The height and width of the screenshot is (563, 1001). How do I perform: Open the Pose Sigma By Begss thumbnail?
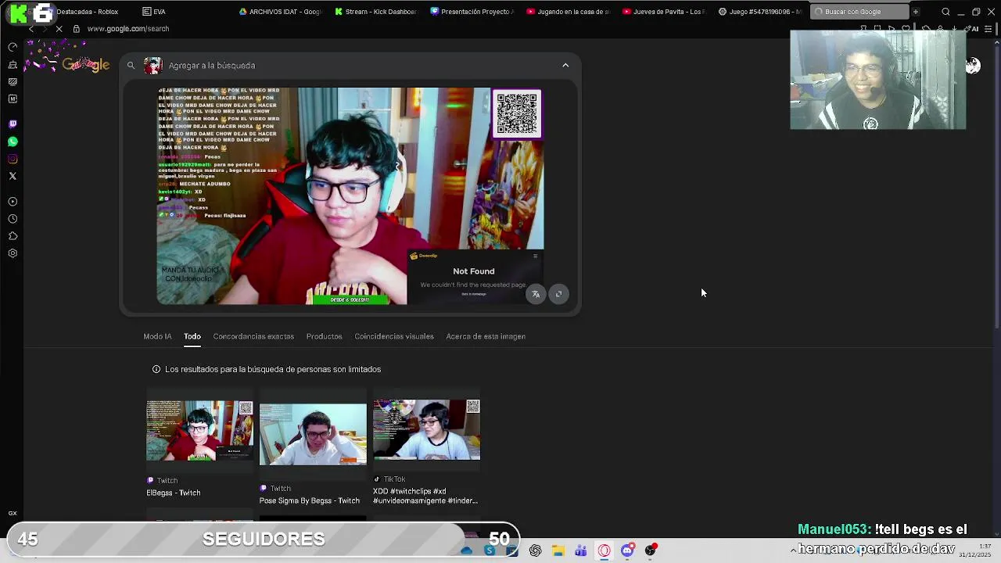click(x=313, y=434)
